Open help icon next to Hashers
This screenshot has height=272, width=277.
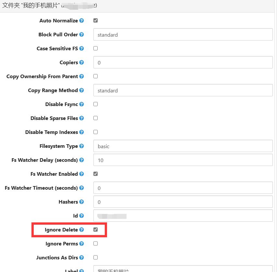coord(81,202)
